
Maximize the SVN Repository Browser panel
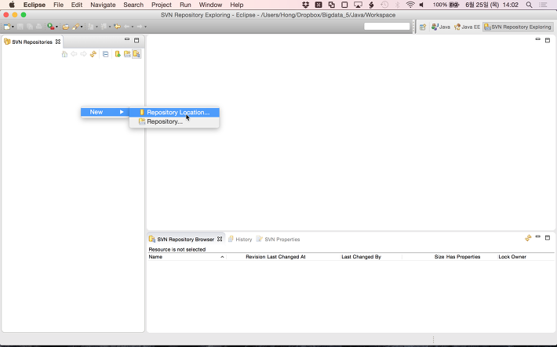(x=548, y=237)
